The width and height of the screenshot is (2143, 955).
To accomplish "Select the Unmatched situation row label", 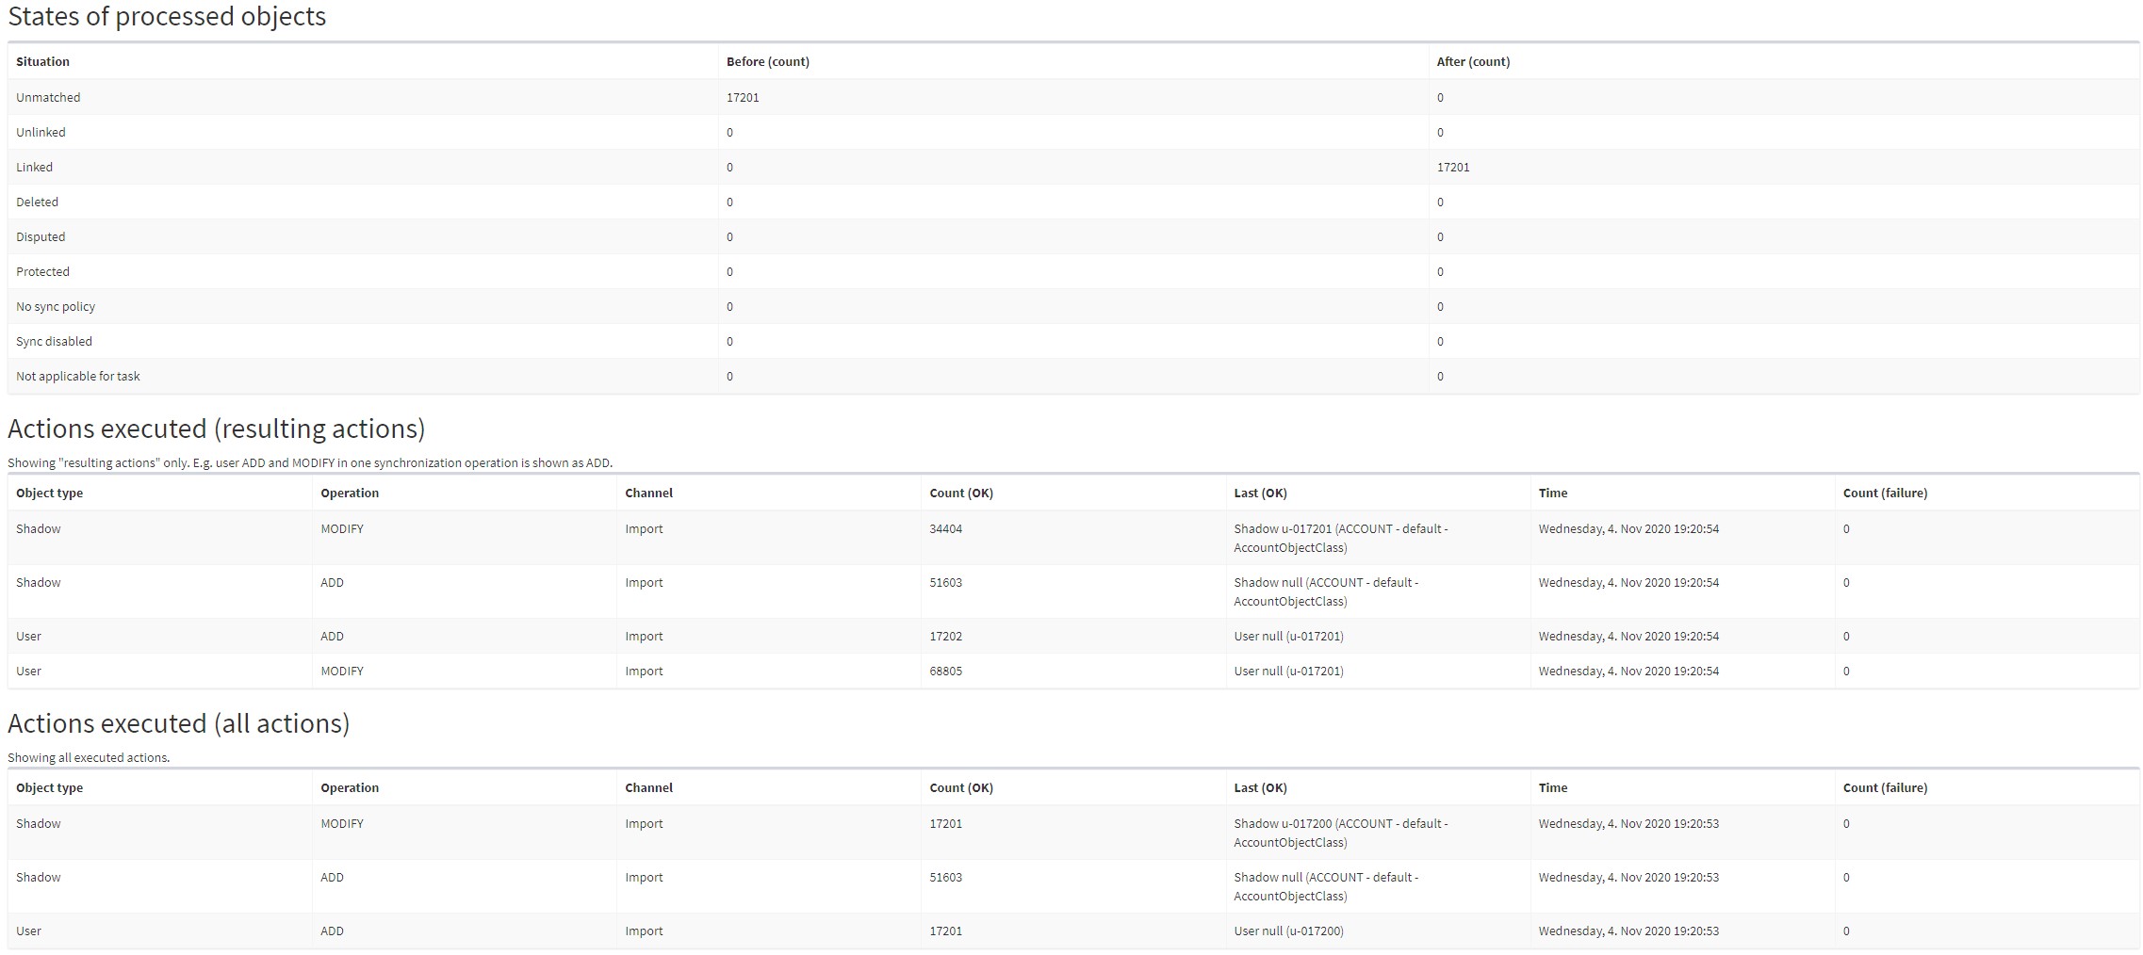I will point(48,98).
